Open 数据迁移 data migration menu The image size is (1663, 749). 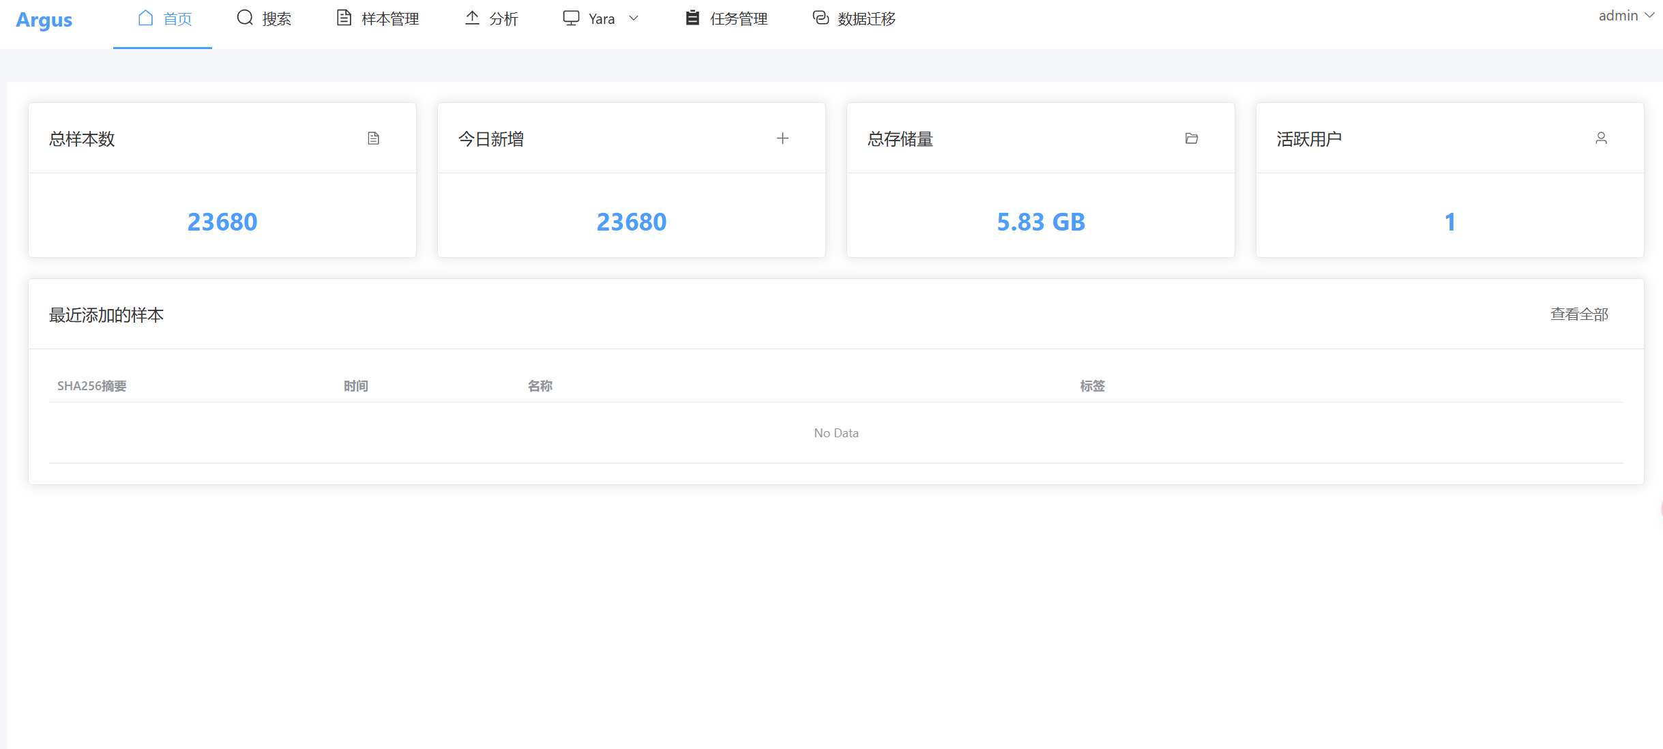point(855,19)
